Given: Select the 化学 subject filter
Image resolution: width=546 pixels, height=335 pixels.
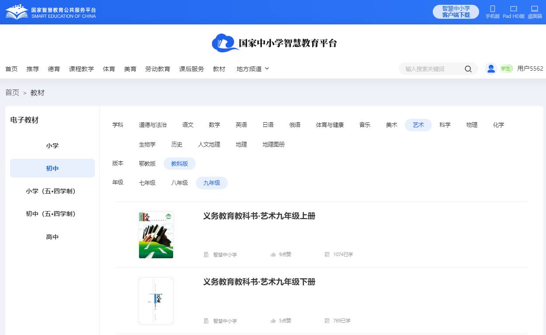Looking at the screenshot, I should [x=498, y=125].
